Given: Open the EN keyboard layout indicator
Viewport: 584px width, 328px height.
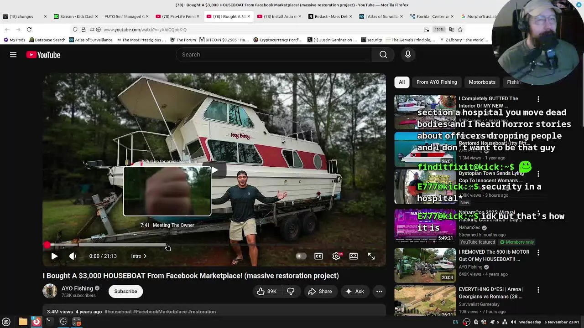Looking at the screenshot, I should click(x=456, y=322).
